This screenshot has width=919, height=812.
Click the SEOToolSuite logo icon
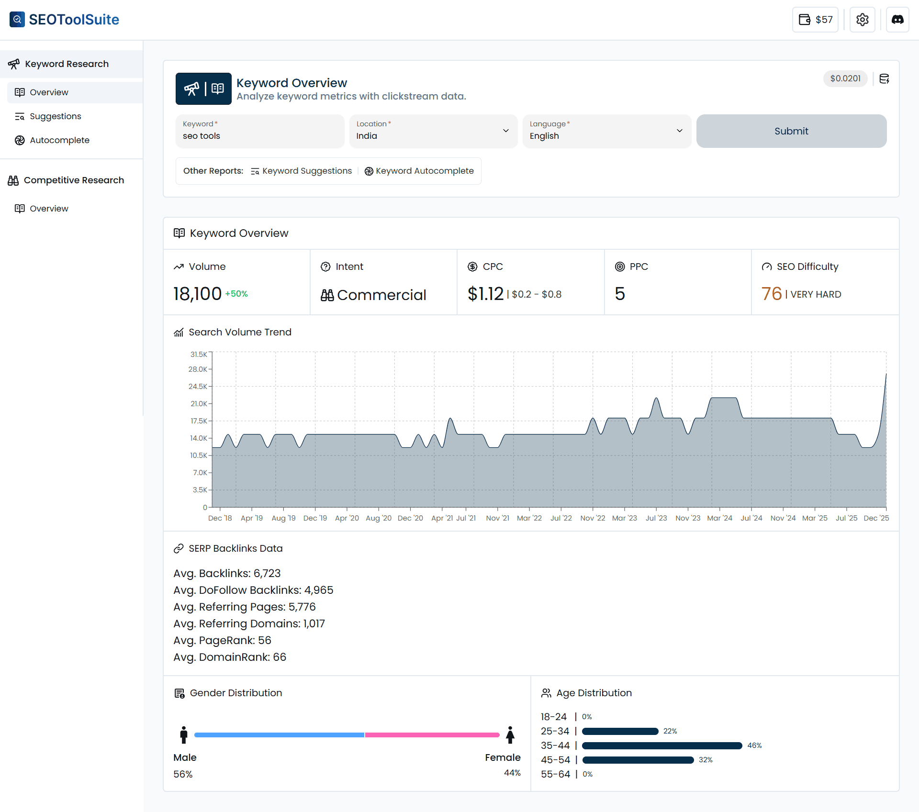click(x=17, y=20)
